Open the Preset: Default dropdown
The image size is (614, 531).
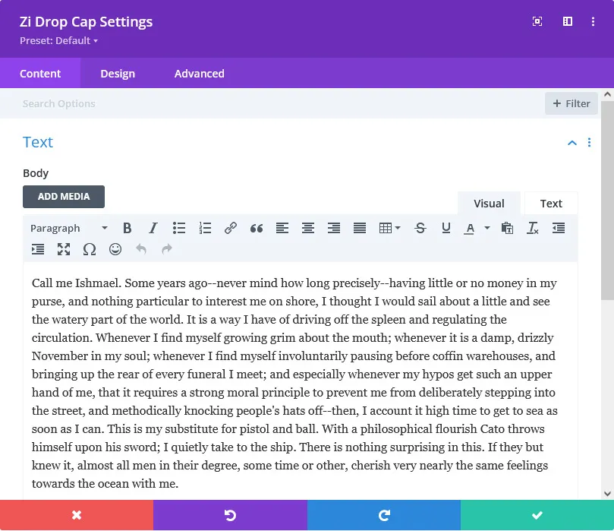[58, 41]
